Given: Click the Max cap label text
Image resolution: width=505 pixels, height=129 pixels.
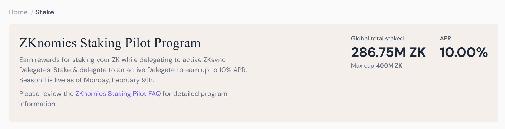Looking at the screenshot, I should coord(363,66).
